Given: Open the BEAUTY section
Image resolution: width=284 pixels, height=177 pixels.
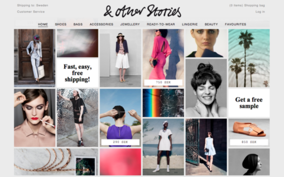Looking at the screenshot, I should pos(211,24).
